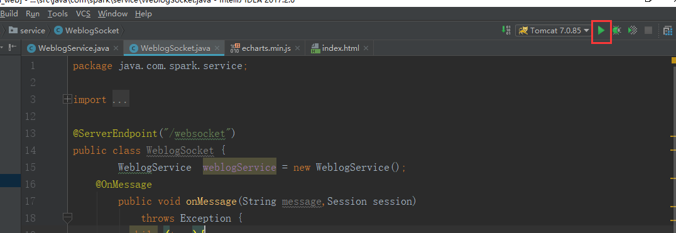This screenshot has height=233, width=676.
Task: Open Project Structure icon in toolbar
Action: tap(667, 31)
